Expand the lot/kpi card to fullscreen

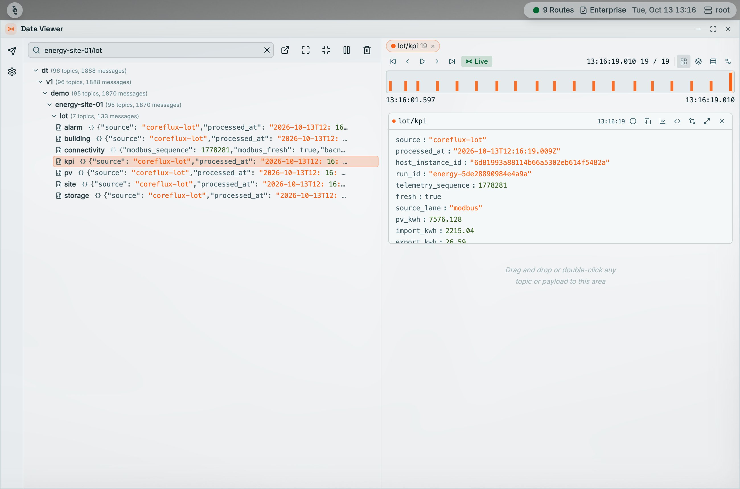tap(707, 121)
